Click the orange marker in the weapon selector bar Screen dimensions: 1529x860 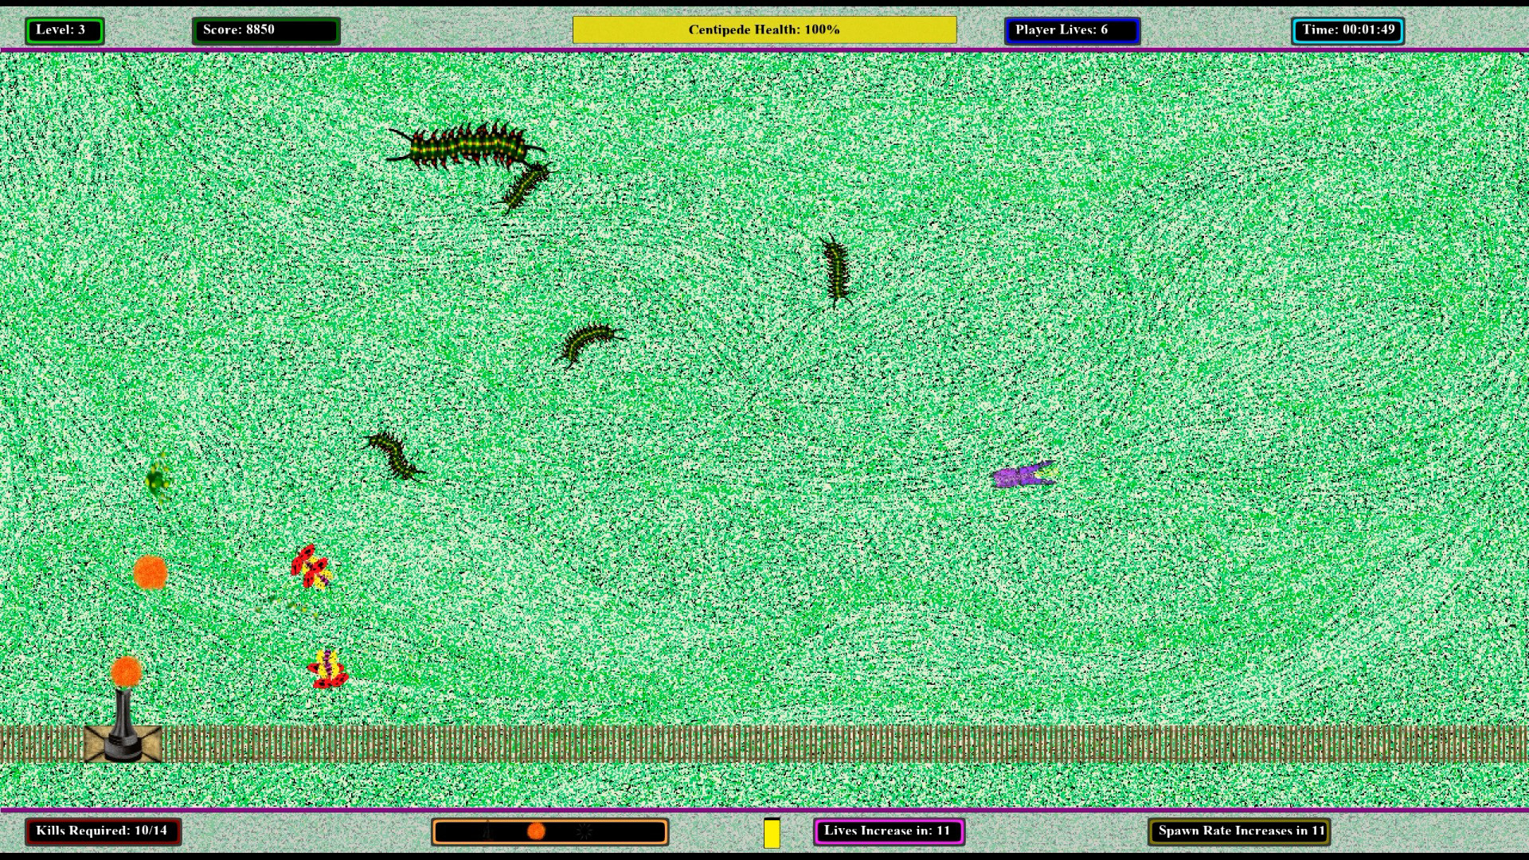click(x=535, y=831)
